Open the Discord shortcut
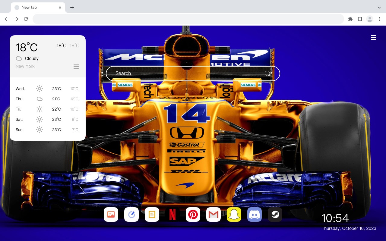386x241 pixels. (255, 214)
